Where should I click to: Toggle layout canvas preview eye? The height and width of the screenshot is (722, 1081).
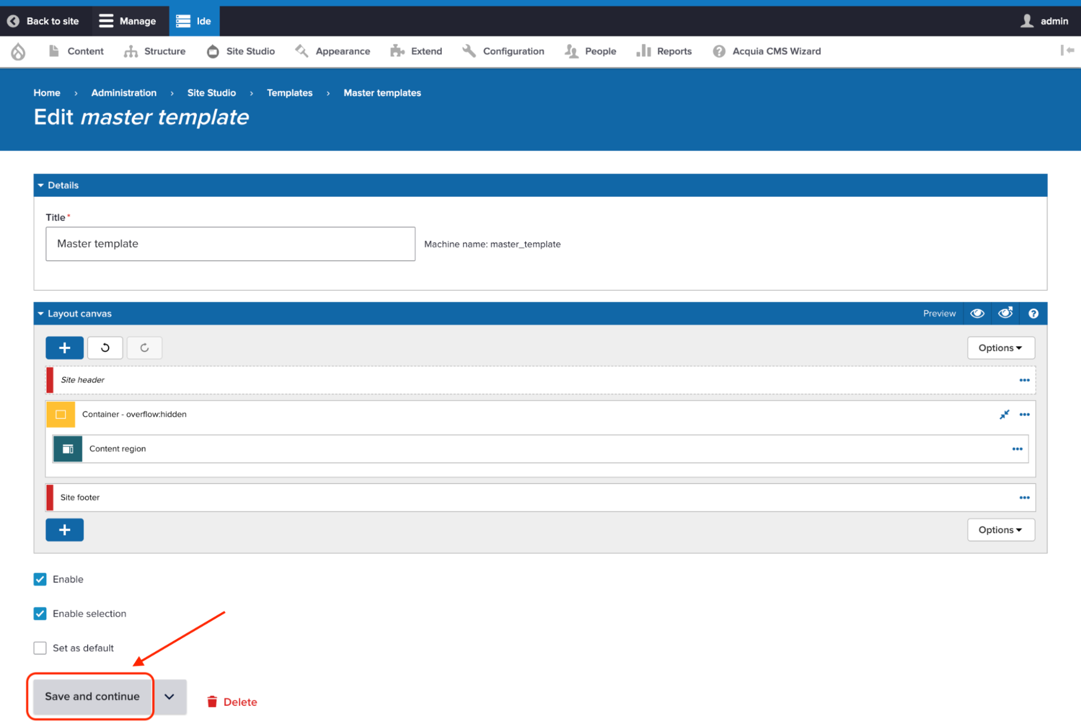point(977,314)
